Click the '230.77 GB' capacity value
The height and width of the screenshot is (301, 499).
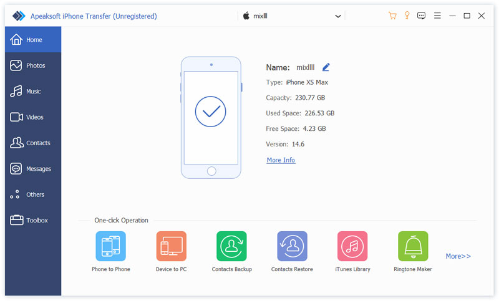point(310,98)
